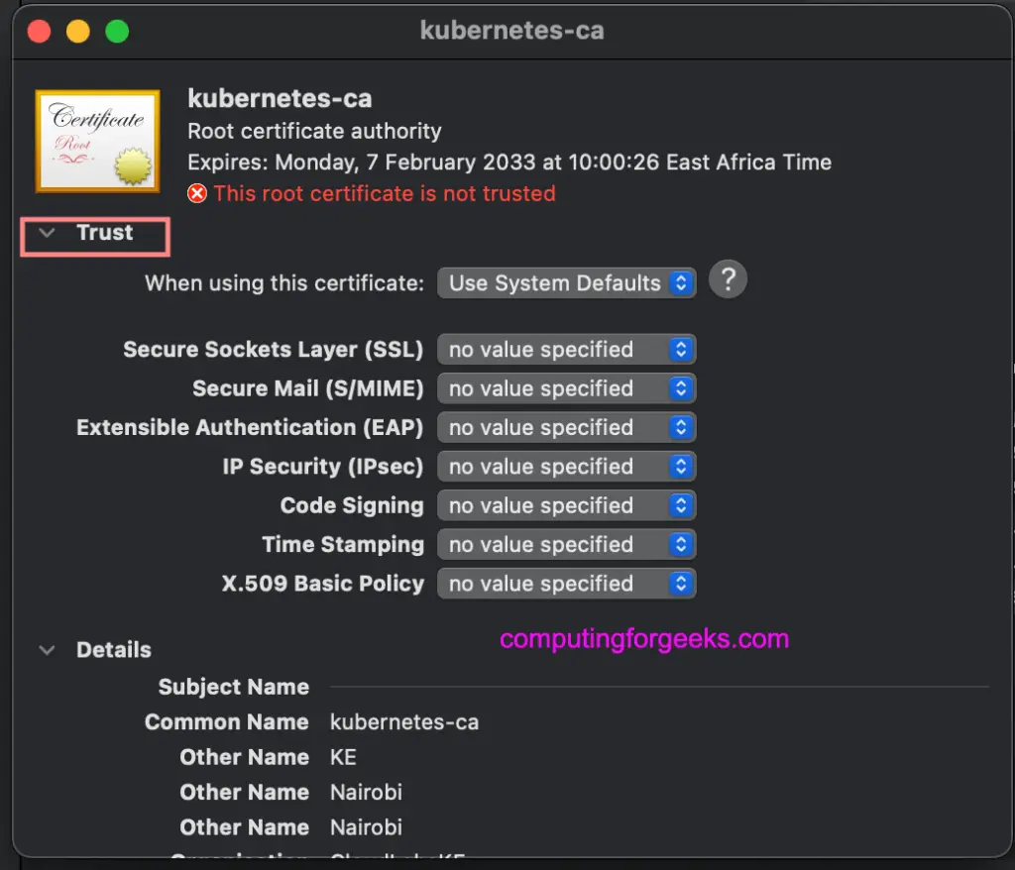Click the X.509 Basic Policy label
Viewport: 1015px width, 870px height.
pyautogui.click(x=323, y=584)
